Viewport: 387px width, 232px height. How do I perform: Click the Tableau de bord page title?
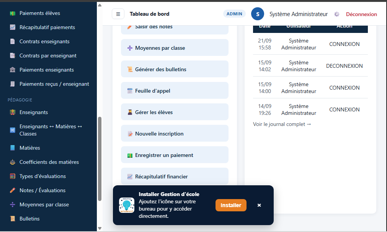[x=150, y=14]
